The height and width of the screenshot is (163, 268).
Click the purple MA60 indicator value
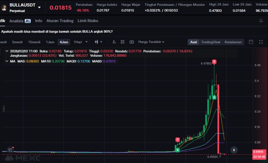[103, 61]
